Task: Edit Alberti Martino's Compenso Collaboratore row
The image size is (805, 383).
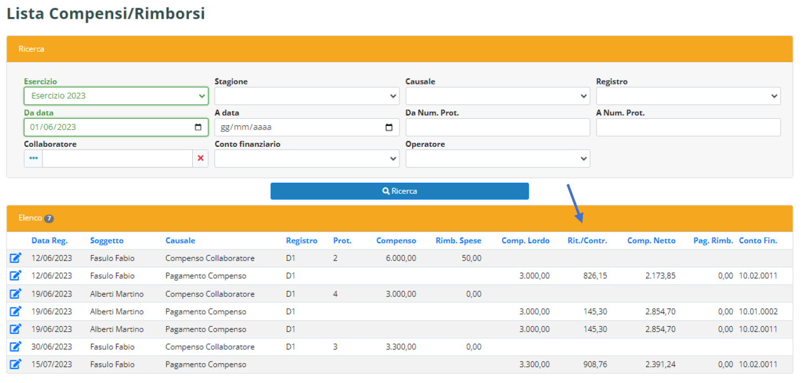Action: pyautogui.click(x=15, y=294)
